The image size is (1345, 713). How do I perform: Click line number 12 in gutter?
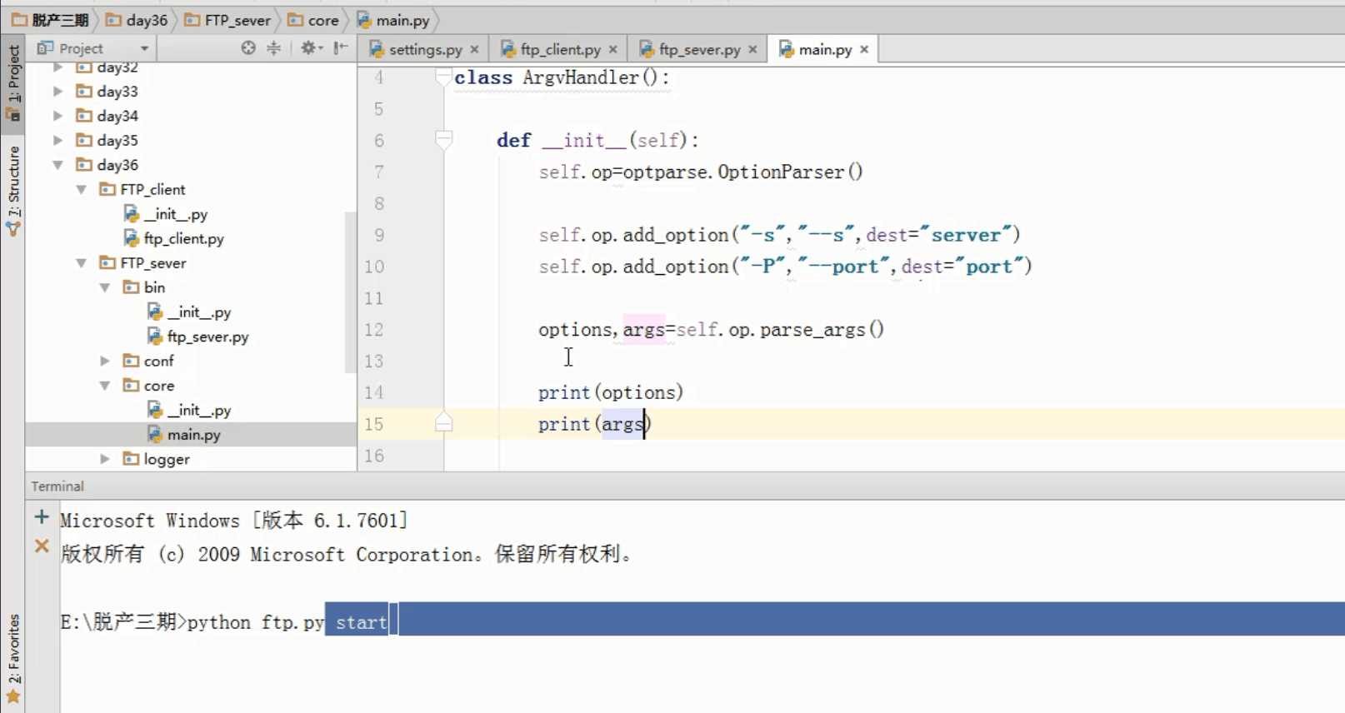pos(373,330)
